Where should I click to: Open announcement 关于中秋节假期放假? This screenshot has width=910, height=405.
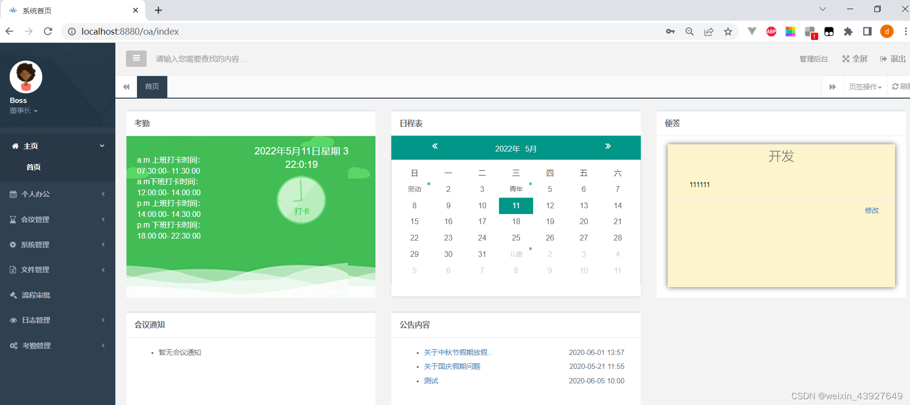pyautogui.click(x=458, y=353)
